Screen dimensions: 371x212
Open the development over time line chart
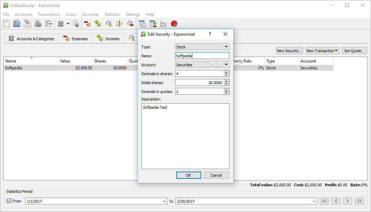click(164, 24)
